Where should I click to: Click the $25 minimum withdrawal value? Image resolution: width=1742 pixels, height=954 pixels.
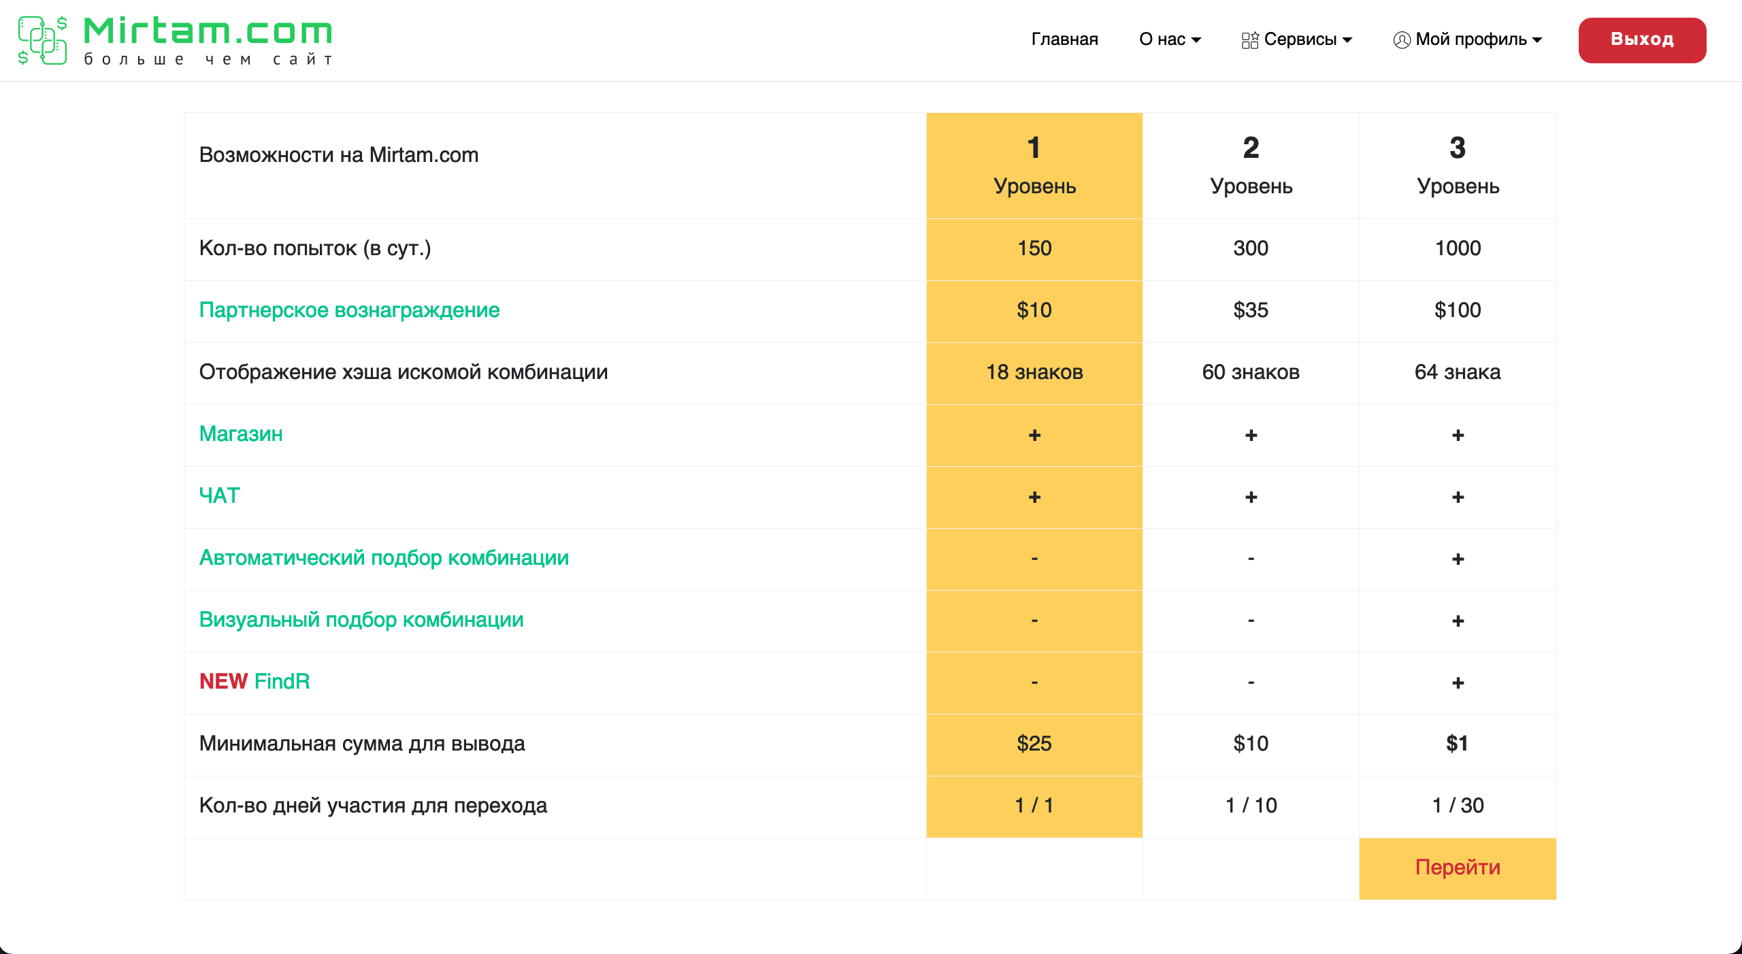[x=1034, y=744]
